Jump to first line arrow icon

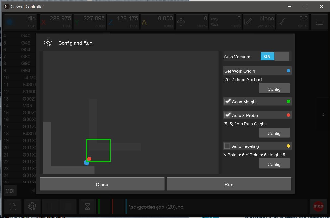(33, 190)
